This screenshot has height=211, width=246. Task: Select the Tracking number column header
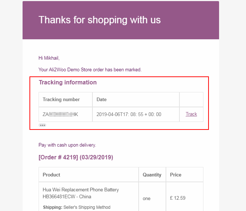click(61, 99)
